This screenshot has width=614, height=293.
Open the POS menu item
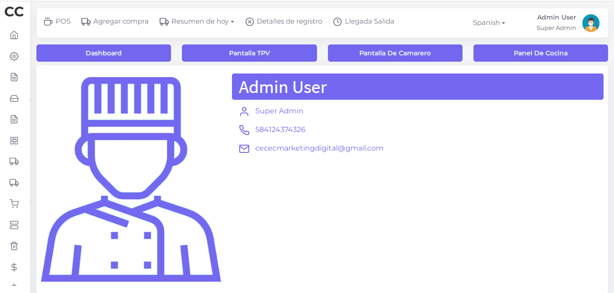pos(57,21)
